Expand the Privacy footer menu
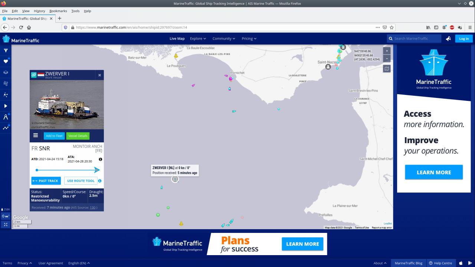Screen dimensions: 475x267 [x=24, y=263]
